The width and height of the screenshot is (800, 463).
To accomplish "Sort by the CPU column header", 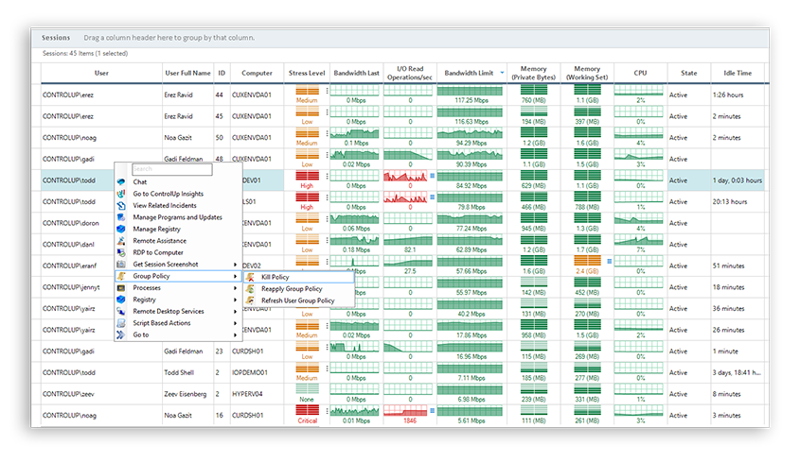I will (x=640, y=73).
